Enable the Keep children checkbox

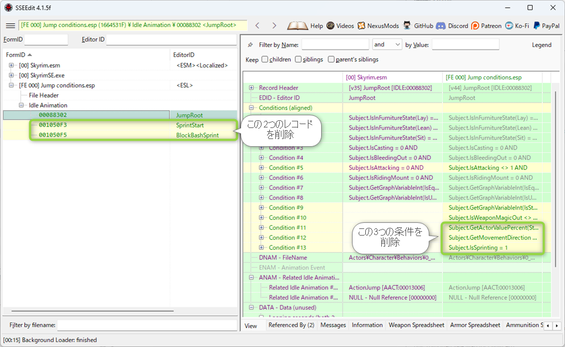[265, 60]
